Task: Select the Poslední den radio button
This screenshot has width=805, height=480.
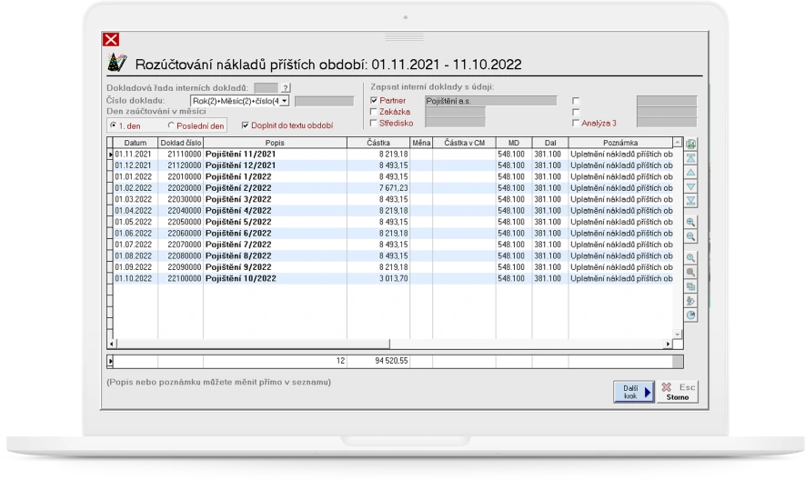Action: pyautogui.click(x=172, y=125)
